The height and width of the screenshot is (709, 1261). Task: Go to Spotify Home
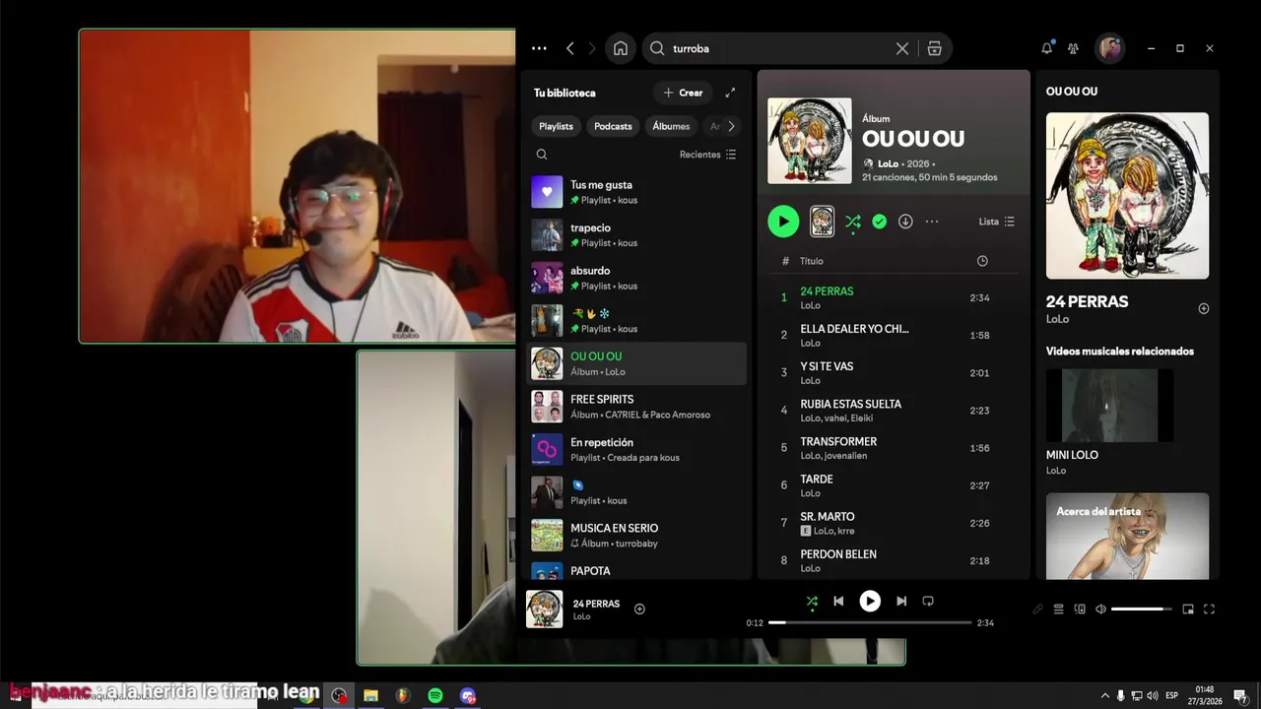(621, 48)
